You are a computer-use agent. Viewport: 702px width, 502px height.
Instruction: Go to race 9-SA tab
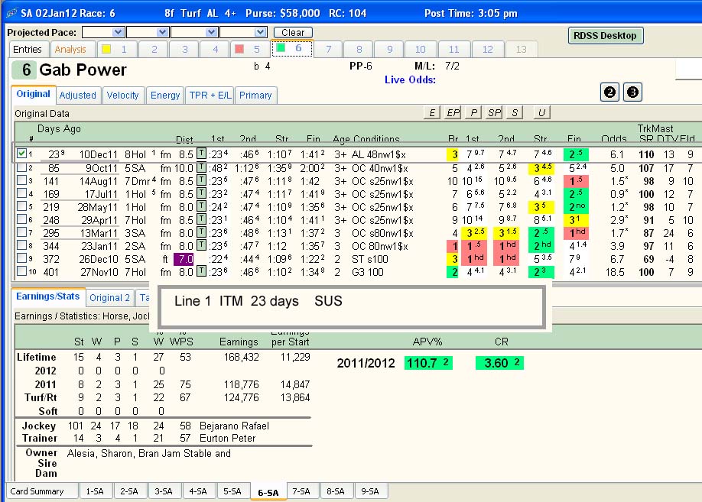(370, 491)
